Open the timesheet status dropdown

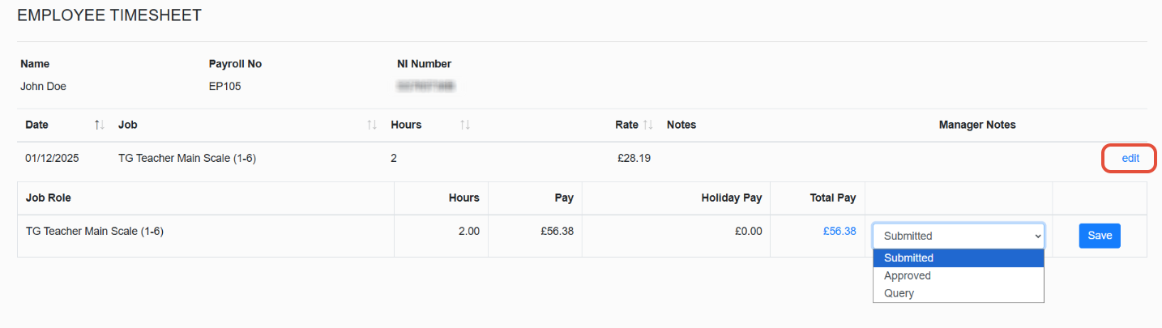(x=959, y=236)
